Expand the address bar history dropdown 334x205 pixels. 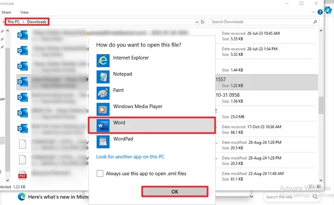click(197, 22)
